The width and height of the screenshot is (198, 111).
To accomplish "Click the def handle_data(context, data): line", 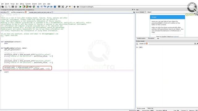I will 14,48.
